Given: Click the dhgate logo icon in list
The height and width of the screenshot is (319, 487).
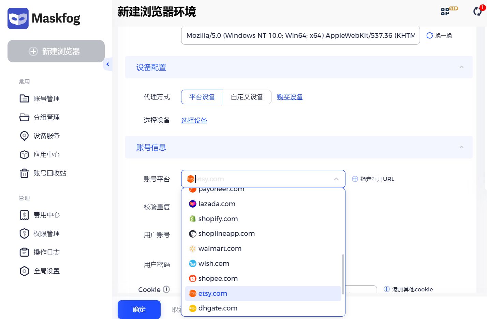Looking at the screenshot, I should [193, 308].
